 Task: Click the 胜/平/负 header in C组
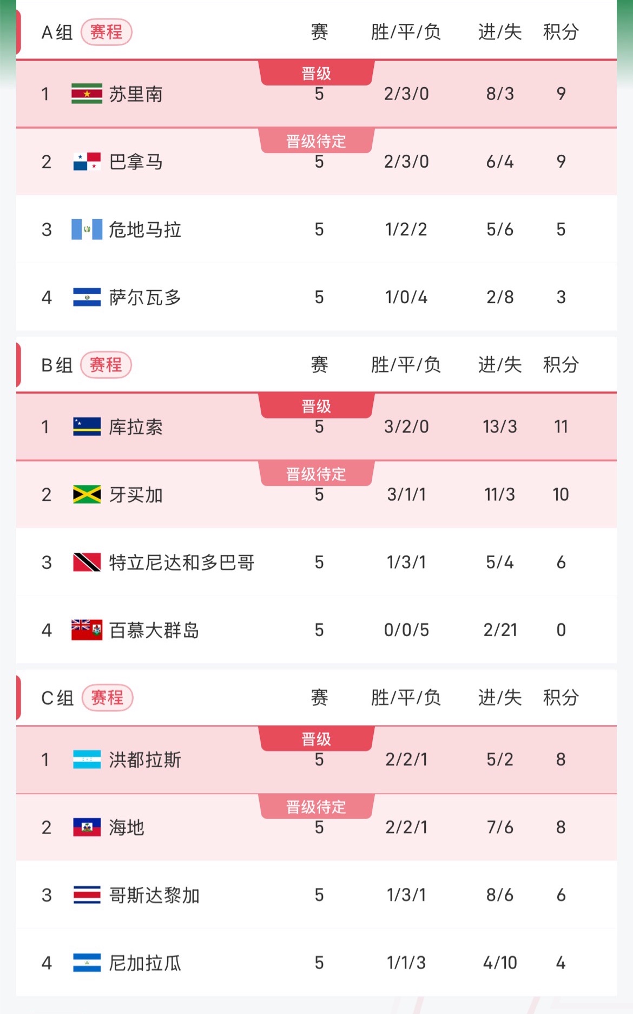(406, 698)
